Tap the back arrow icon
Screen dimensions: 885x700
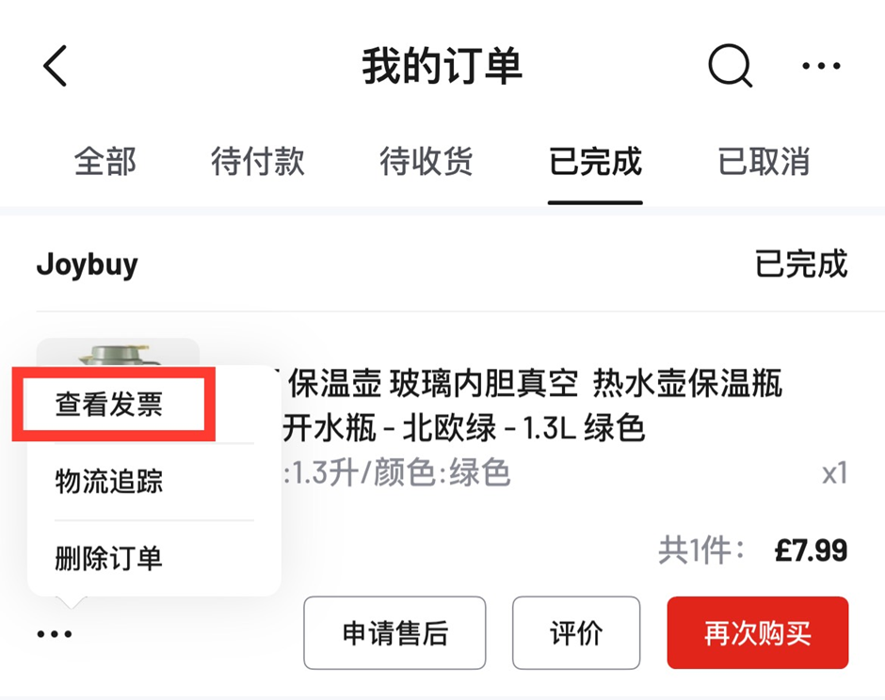56,67
